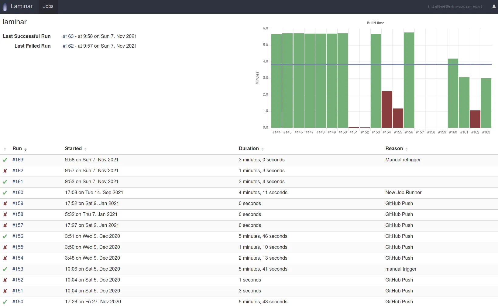The height and width of the screenshot is (307, 498).
Task: Open last failed run #162 link
Action: tap(68, 46)
